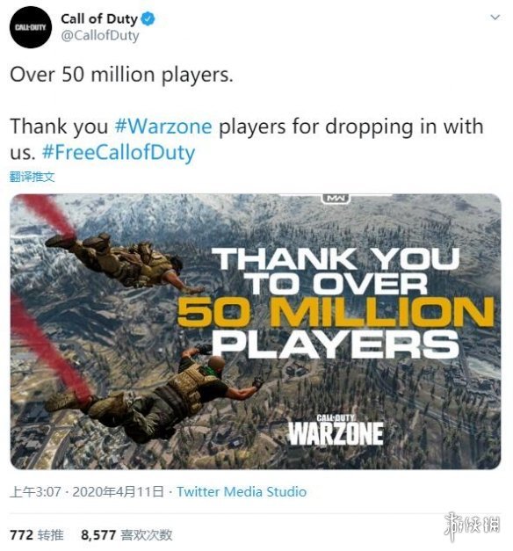Open the Twitter Media Studio source link
The height and width of the screenshot is (551, 513).
pos(242,491)
